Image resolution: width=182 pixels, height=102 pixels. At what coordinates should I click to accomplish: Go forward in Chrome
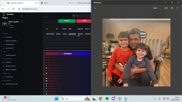pyautogui.click(x=8, y=9)
